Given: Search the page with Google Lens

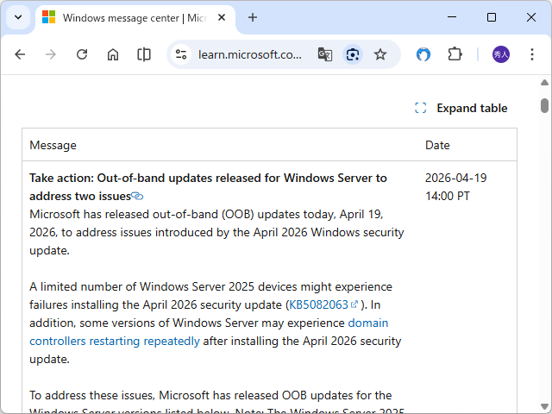Looking at the screenshot, I should pos(352,54).
